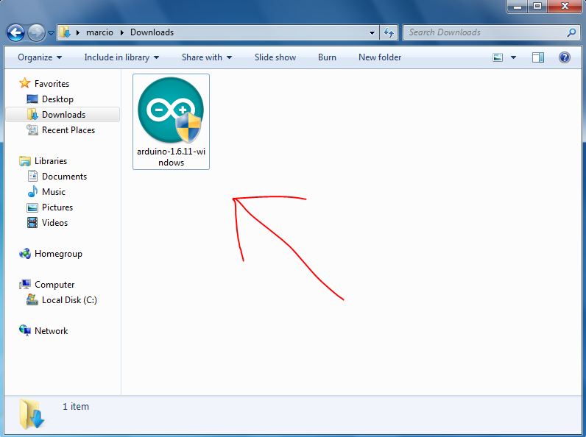Open the recent pages dropdown arrow

pyautogui.click(x=52, y=33)
